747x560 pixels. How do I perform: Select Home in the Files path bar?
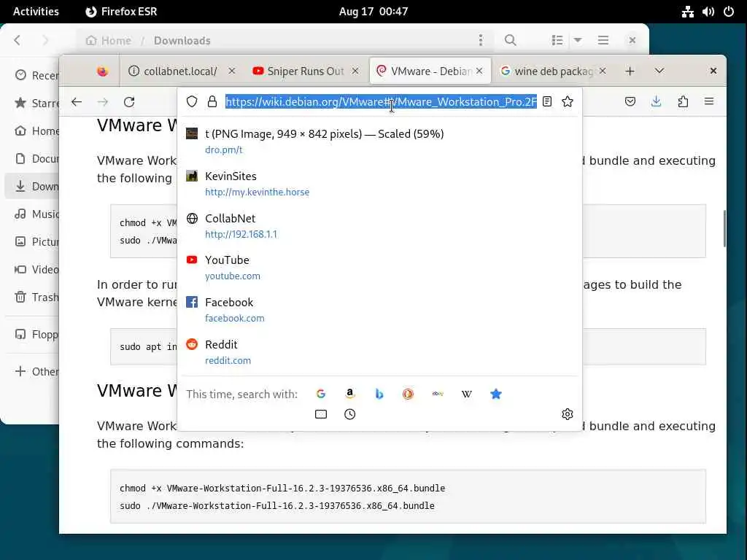109,41
